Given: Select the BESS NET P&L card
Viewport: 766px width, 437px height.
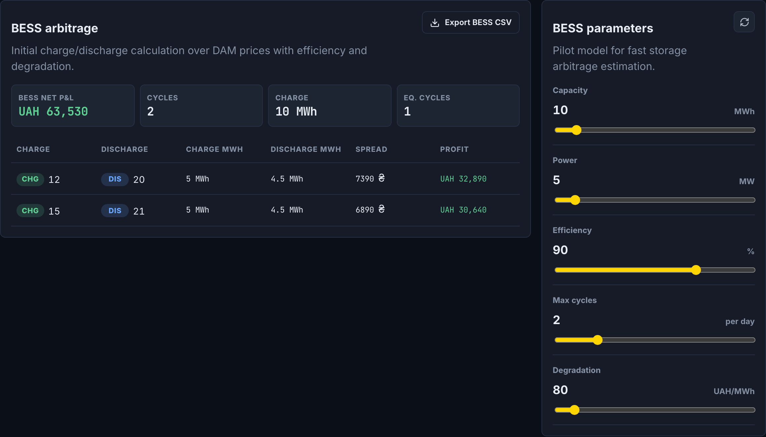Looking at the screenshot, I should tap(73, 106).
